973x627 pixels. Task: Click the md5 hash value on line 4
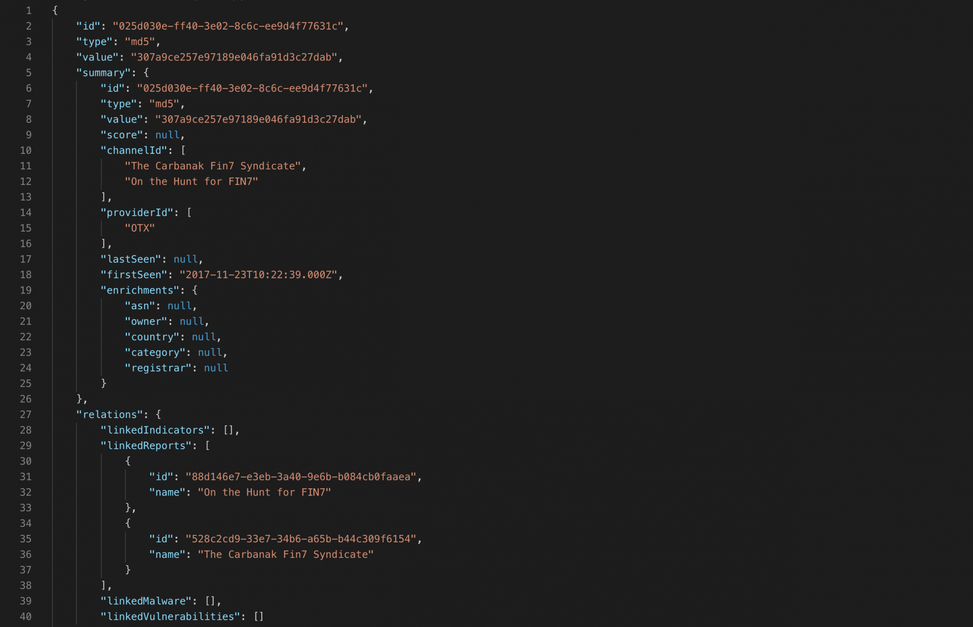coord(234,57)
